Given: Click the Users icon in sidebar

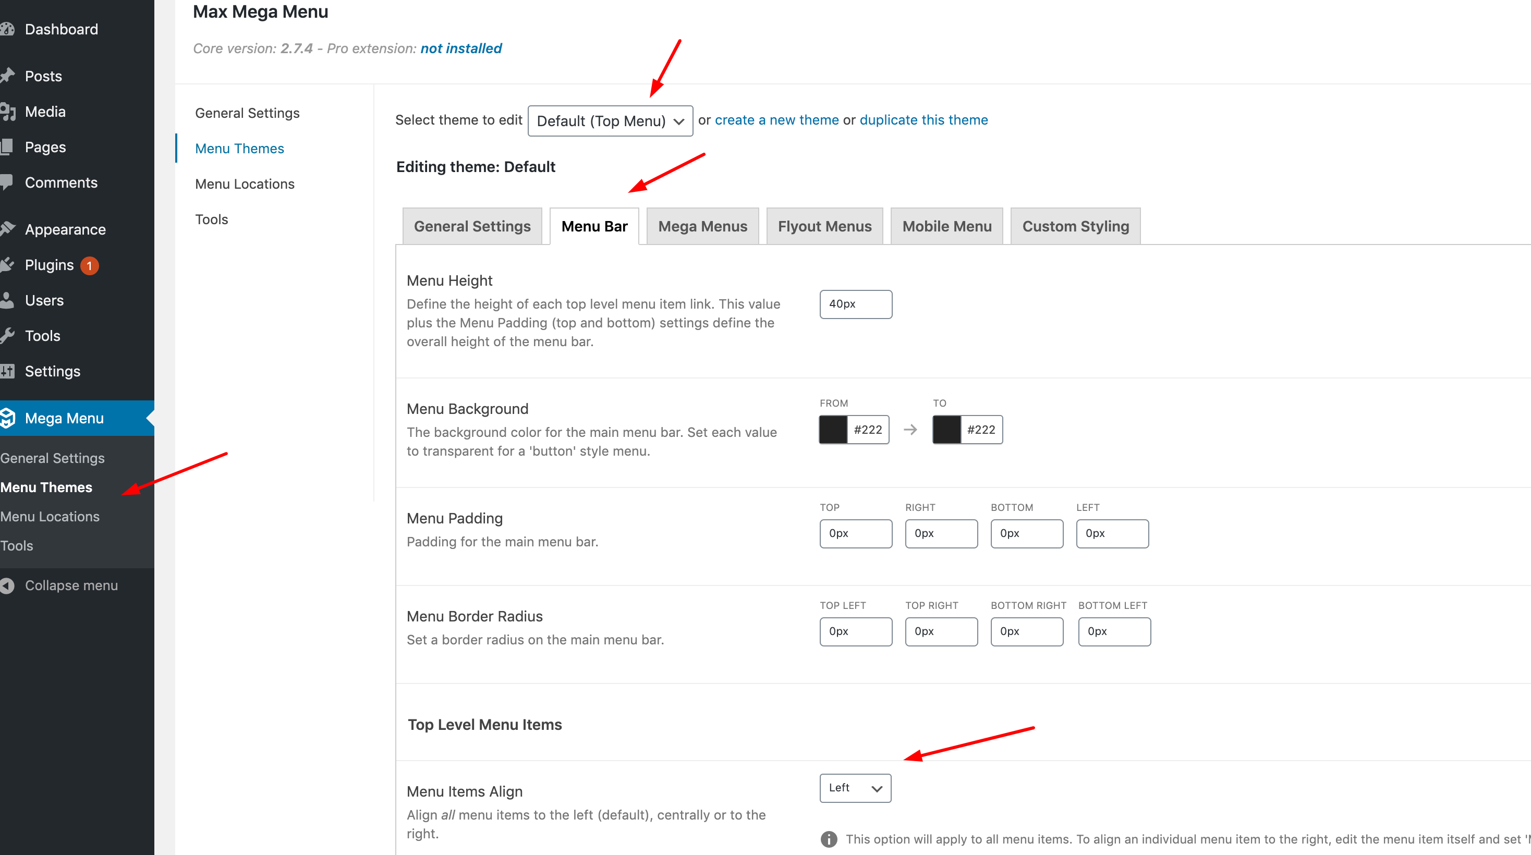Looking at the screenshot, I should click(x=8, y=300).
